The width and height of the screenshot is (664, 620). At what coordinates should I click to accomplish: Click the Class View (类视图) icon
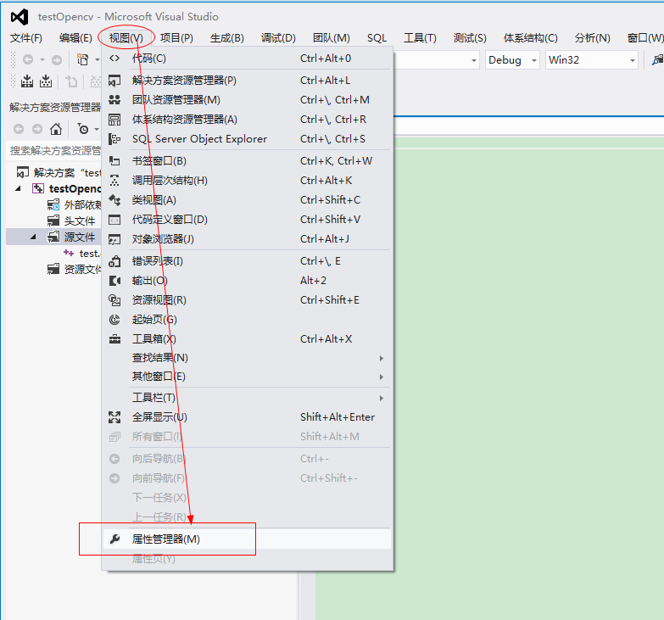(115, 200)
